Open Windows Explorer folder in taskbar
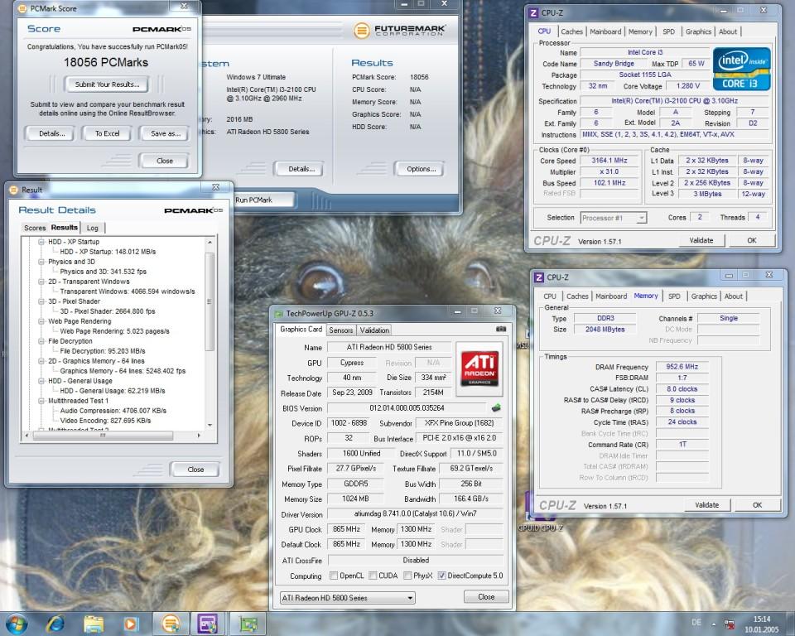Screen dimensions: 795x636 click(x=94, y=624)
